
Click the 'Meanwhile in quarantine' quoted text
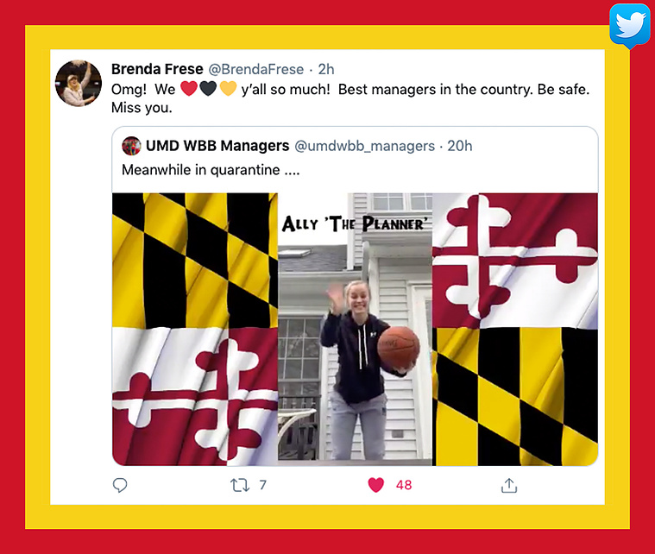coord(211,170)
